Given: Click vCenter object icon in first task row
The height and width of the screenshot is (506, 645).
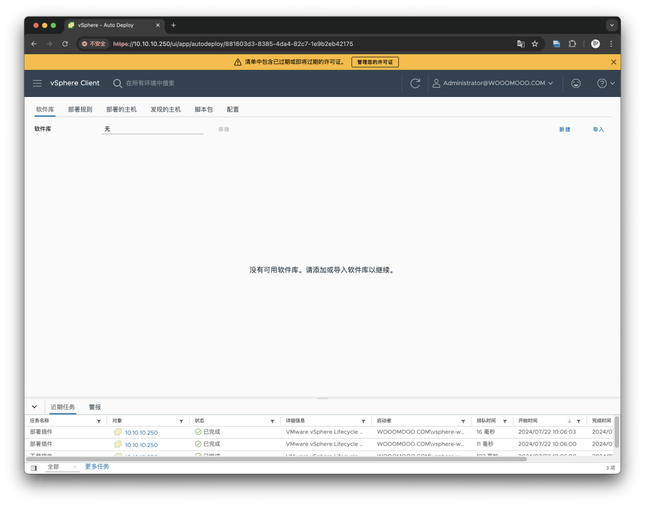Looking at the screenshot, I should [x=118, y=432].
